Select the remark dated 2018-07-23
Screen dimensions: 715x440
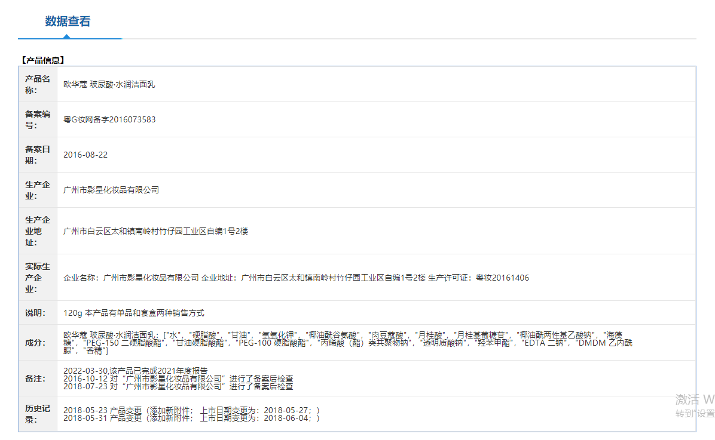[178, 386]
